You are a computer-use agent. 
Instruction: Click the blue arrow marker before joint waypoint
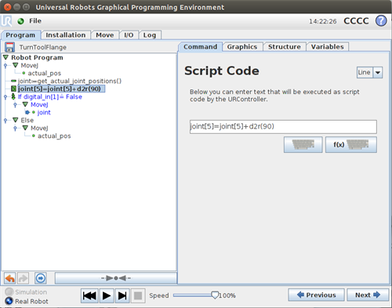(x=27, y=112)
